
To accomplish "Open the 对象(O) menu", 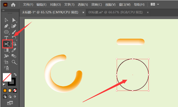I will click(x=55, y=4).
